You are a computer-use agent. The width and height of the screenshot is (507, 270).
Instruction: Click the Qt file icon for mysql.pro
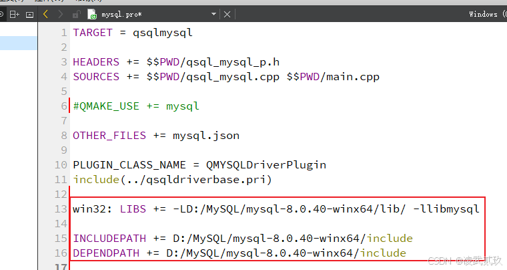[x=92, y=14]
